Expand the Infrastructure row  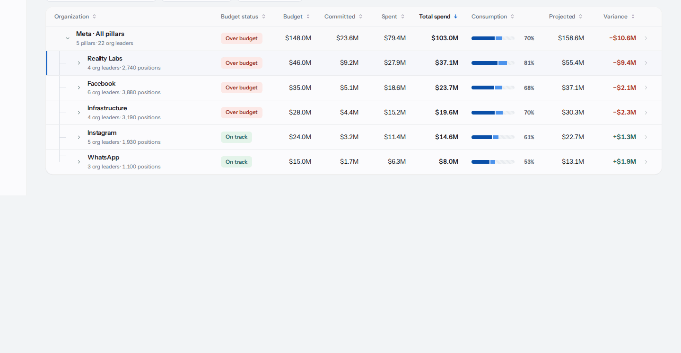tap(79, 113)
